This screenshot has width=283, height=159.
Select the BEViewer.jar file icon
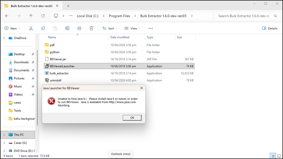click(47, 59)
